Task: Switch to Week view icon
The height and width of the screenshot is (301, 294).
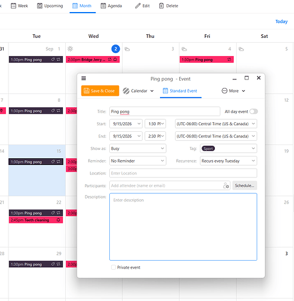Action: coord(13,6)
